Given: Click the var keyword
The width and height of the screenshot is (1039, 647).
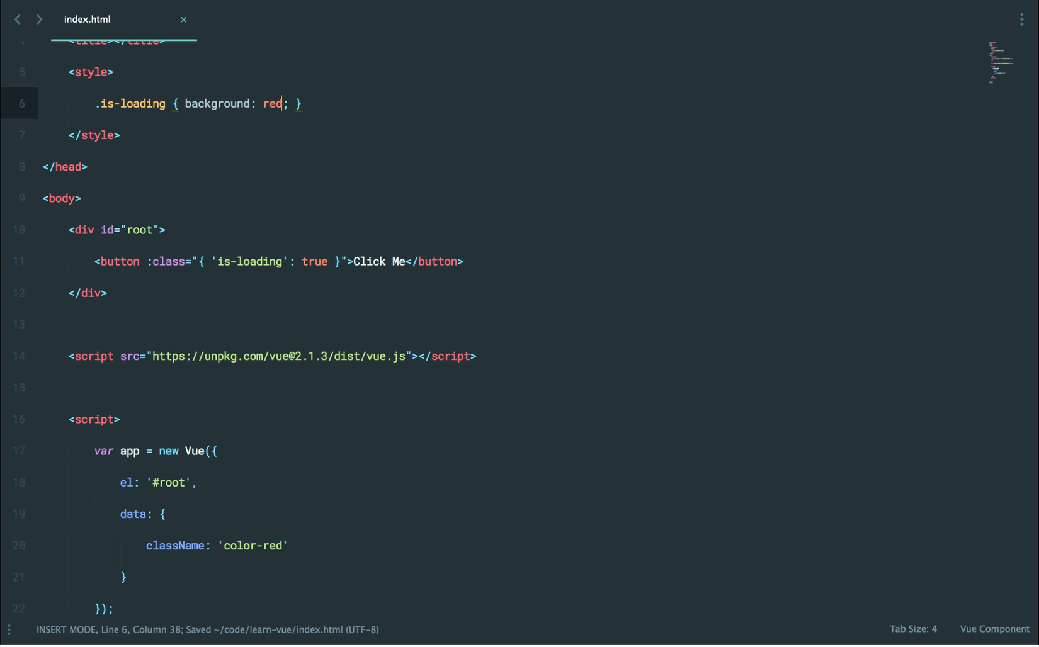Looking at the screenshot, I should coord(104,451).
